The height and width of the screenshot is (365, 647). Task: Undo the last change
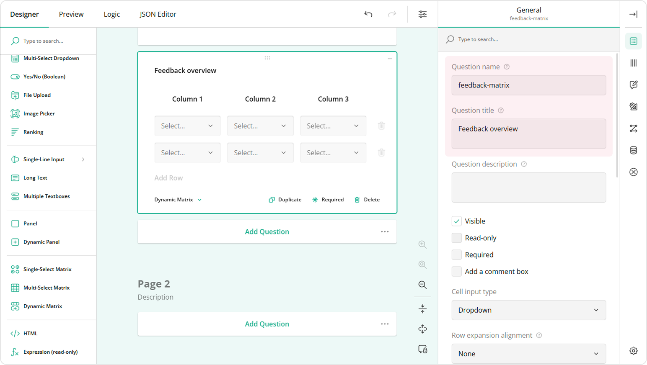pyautogui.click(x=368, y=14)
